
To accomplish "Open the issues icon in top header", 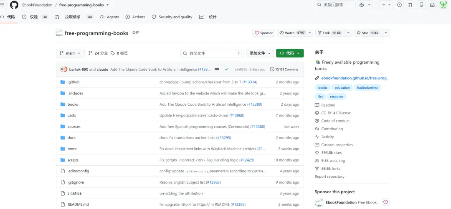I will click(399, 5).
